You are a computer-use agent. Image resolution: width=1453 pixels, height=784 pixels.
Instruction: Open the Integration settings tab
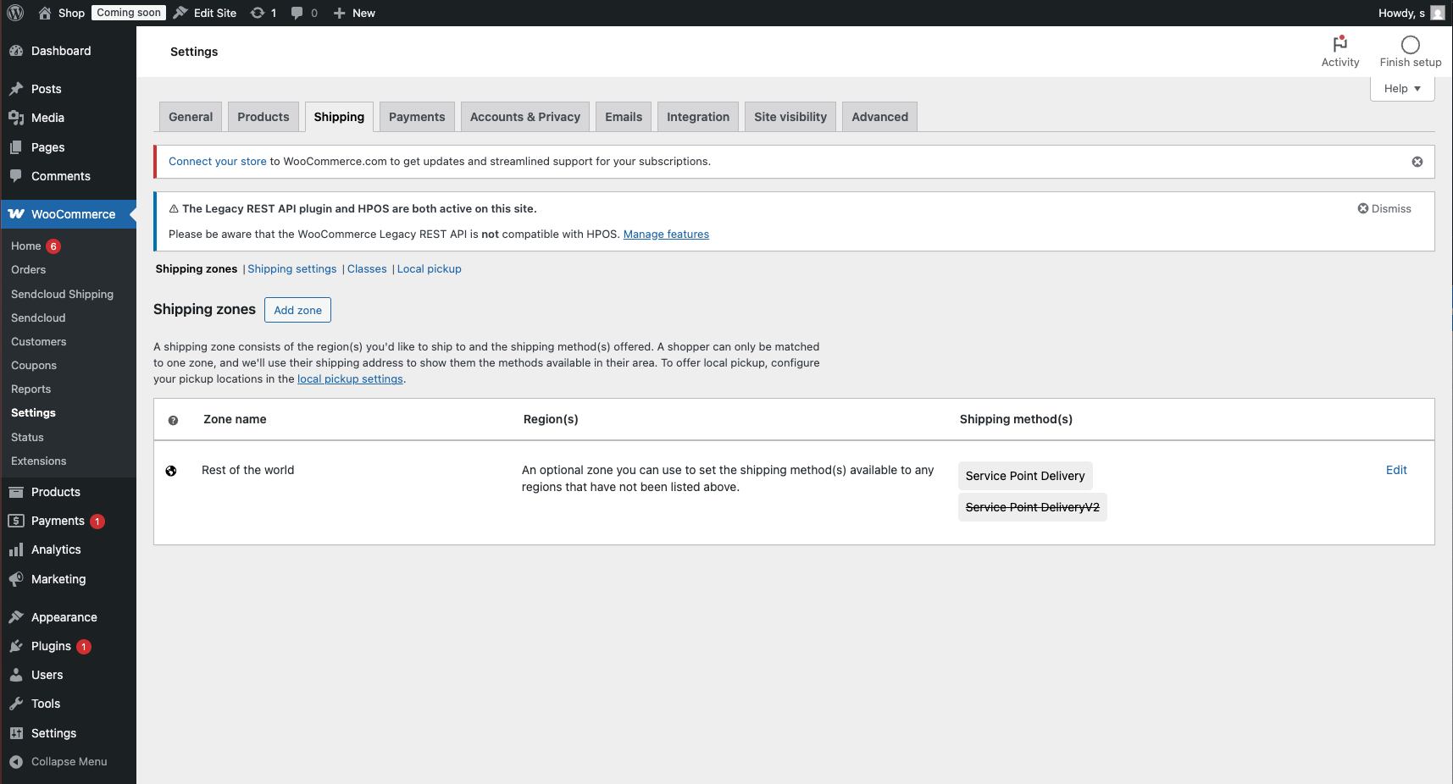point(698,117)
